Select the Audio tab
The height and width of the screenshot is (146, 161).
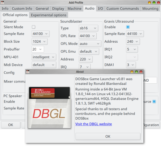click(90, 8)
